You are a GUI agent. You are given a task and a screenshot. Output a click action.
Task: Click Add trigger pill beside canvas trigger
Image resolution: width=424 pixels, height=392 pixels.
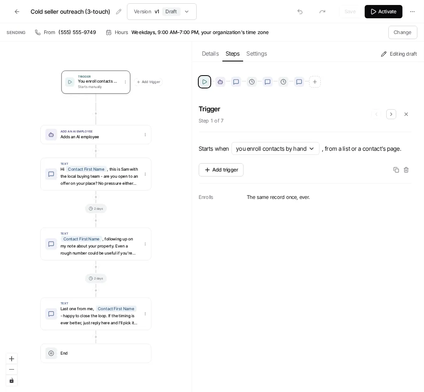click(x=148, y=82)
